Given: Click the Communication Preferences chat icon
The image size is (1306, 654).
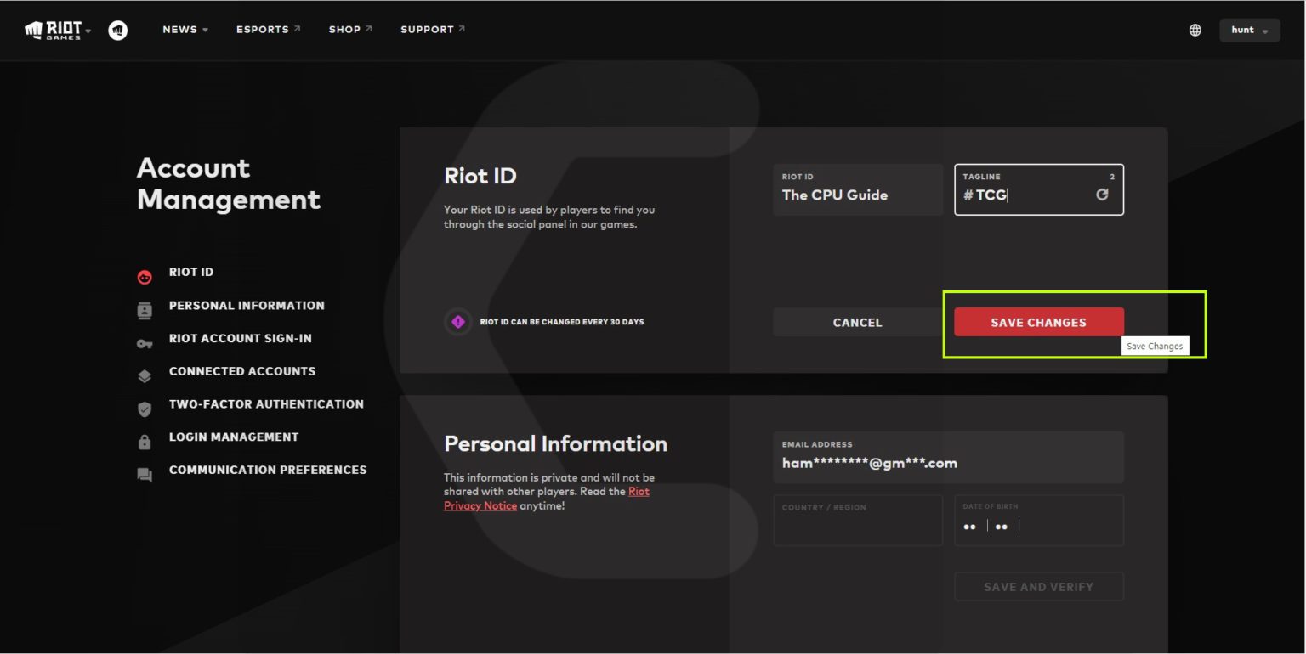Looking at the screenshot, I should coord(145,475).
